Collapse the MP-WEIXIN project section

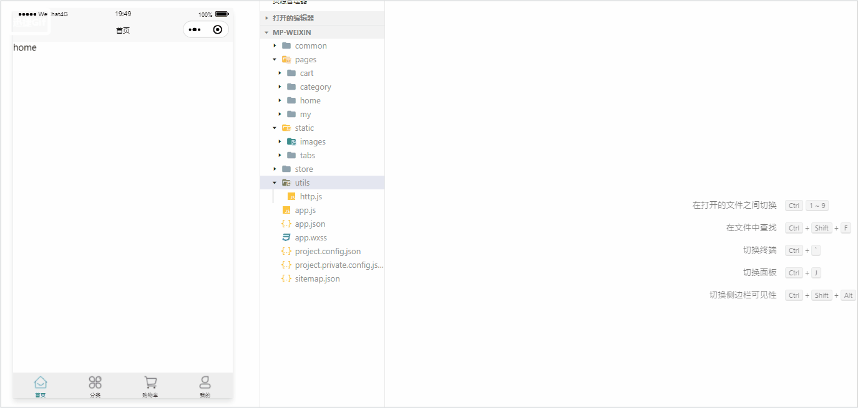pyautogui.click(x=322, y=32)
